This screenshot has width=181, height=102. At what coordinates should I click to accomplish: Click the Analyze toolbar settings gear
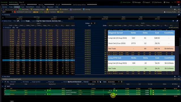[x=175, y=9]
